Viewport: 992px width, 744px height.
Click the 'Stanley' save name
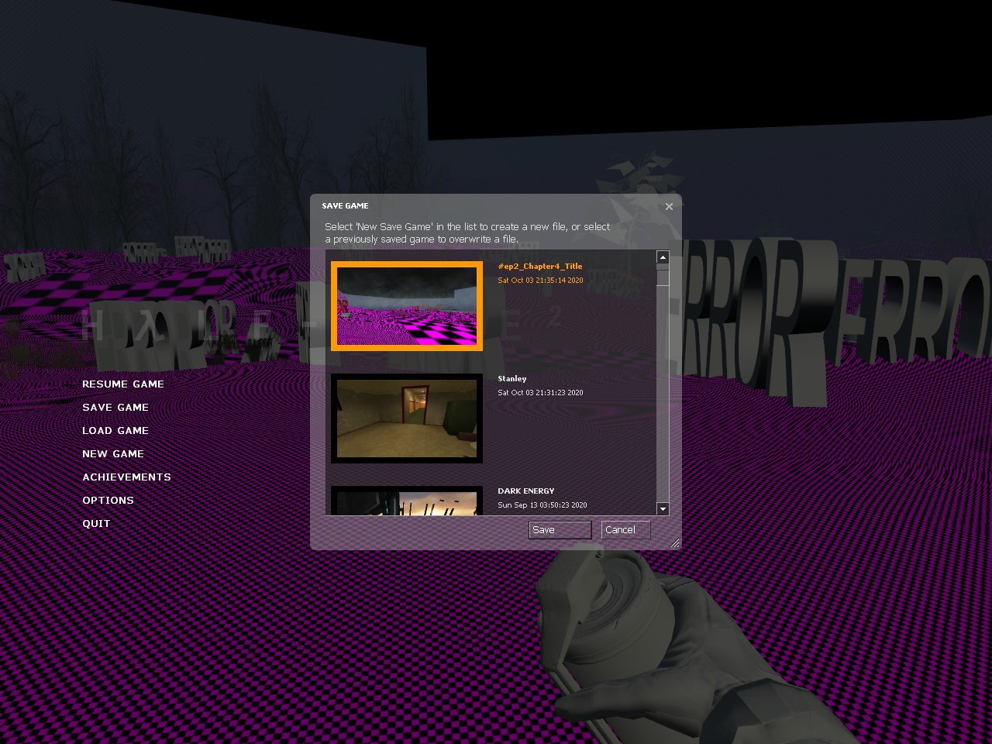click(512, 379)
